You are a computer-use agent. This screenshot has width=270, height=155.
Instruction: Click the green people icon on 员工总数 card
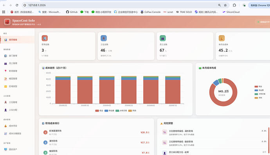[163, 38]
